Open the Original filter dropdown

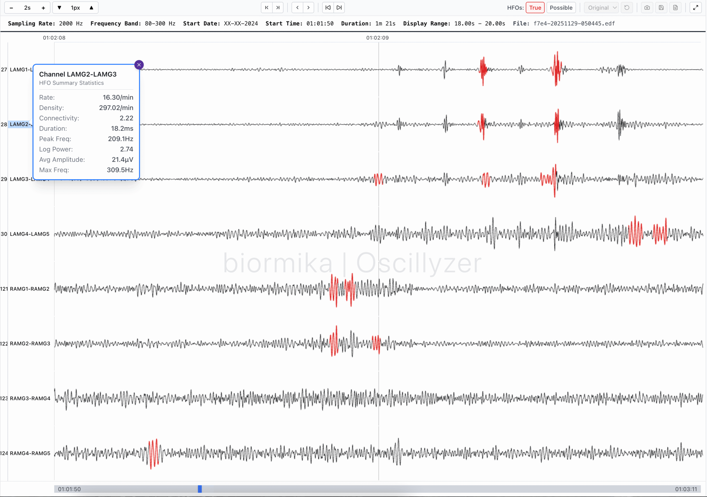click(x=600, y=7)
